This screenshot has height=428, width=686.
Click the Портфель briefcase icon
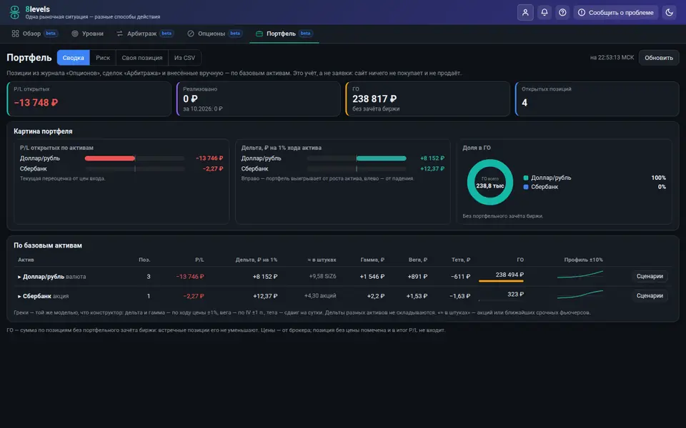[259, 34]
